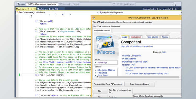Click the left arrow of the horizontal scrollbar
This screenshot has height=99, width=196.
pos(97,77)
